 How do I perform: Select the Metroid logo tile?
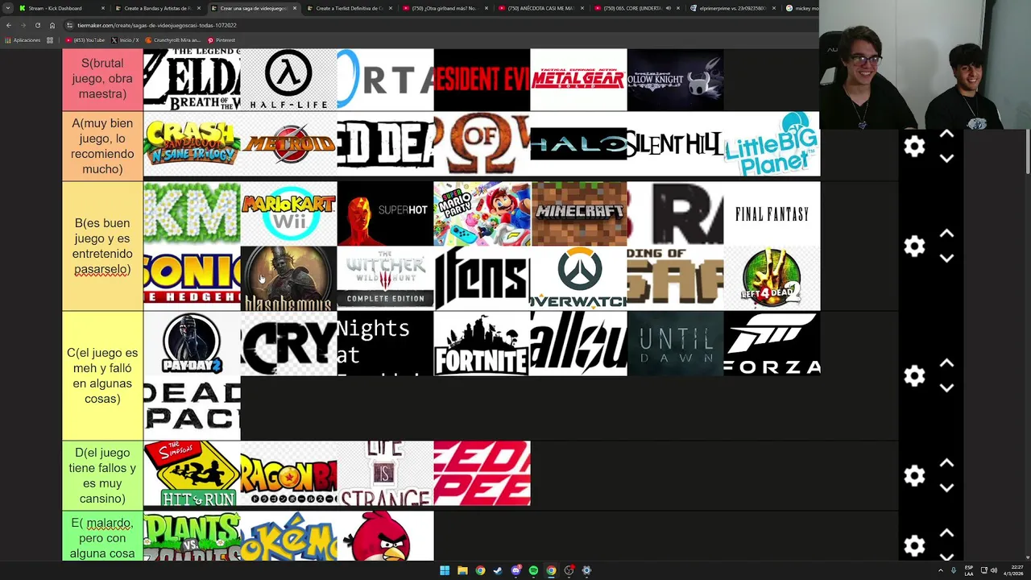pos(288,144)
